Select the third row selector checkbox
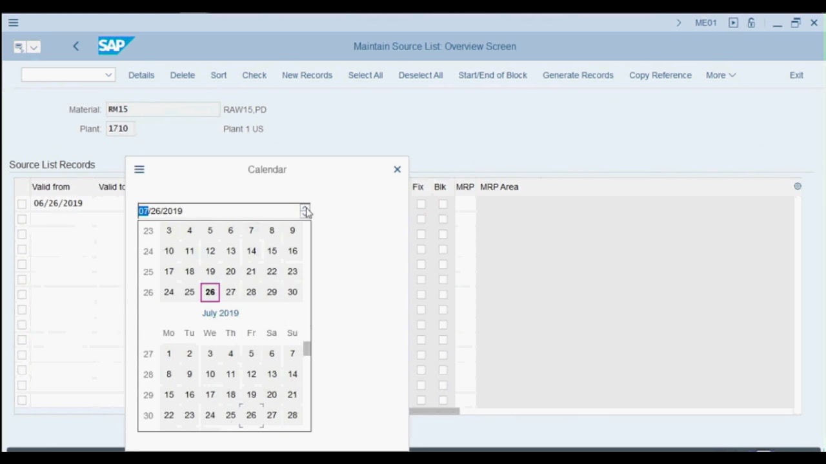This screenshot has height=464, width=826. pyautogui.click(x=22, y=234)
